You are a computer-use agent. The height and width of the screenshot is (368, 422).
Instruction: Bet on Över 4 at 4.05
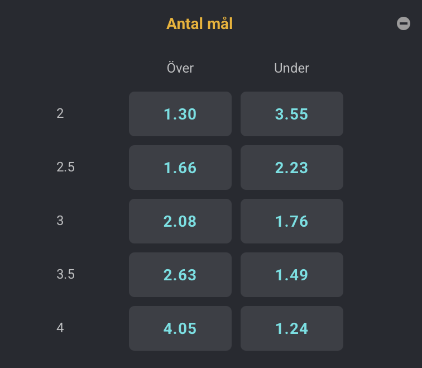coord(180,328)
